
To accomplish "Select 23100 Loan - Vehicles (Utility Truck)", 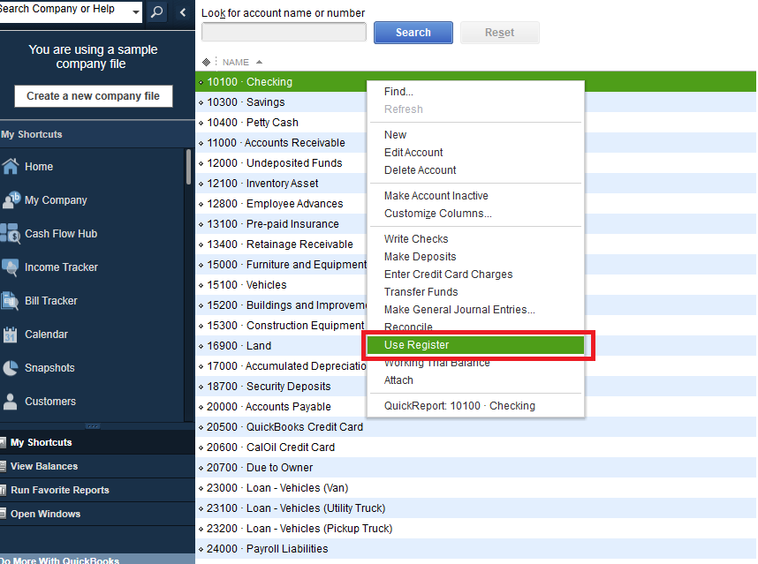I will click(x=475, y=508).
